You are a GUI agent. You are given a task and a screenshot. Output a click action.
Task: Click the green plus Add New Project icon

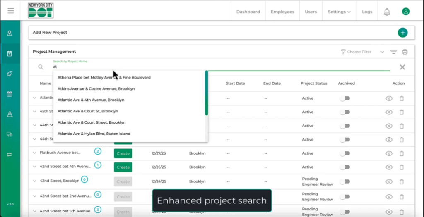pyautogui.click(x=402, y=33)
